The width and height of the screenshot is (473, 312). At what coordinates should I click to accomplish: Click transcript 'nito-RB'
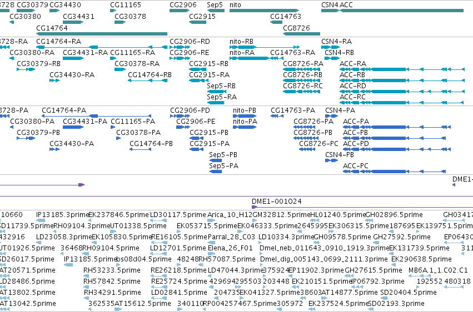click(241, 41)
